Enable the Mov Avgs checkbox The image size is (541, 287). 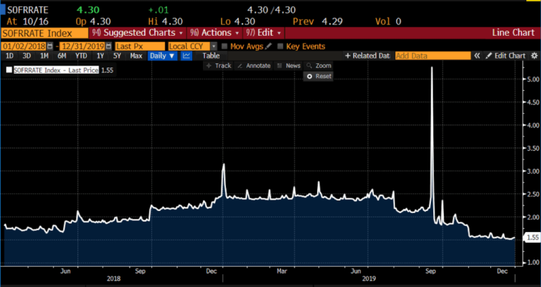click(x=224, y=46)
